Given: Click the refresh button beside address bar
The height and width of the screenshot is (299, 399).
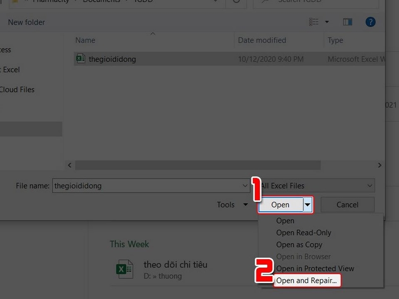Looking at the screenshot, I should tap(236, 2).
